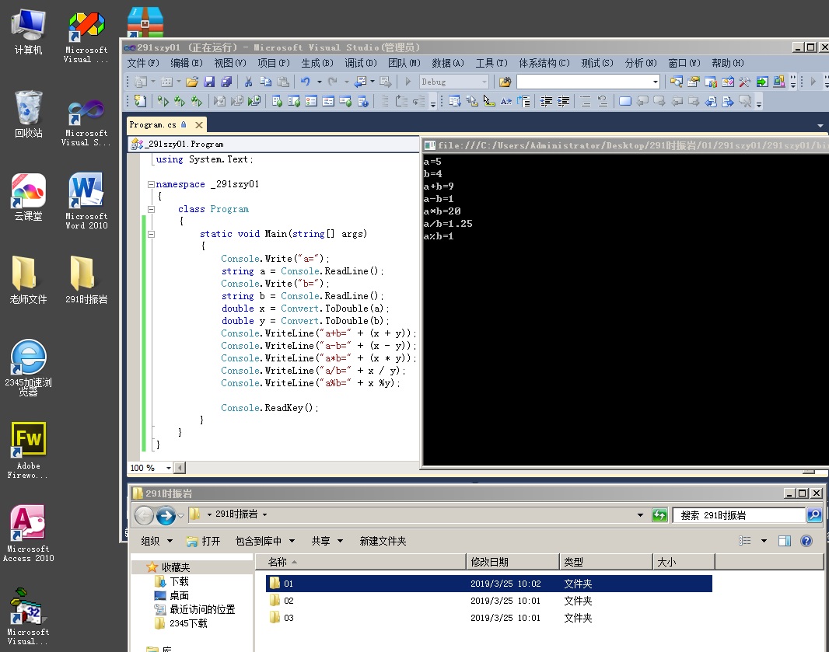Collapse the namespace _291szy01 code block
This screenshot has width=829, height=652.
[151, 184]
